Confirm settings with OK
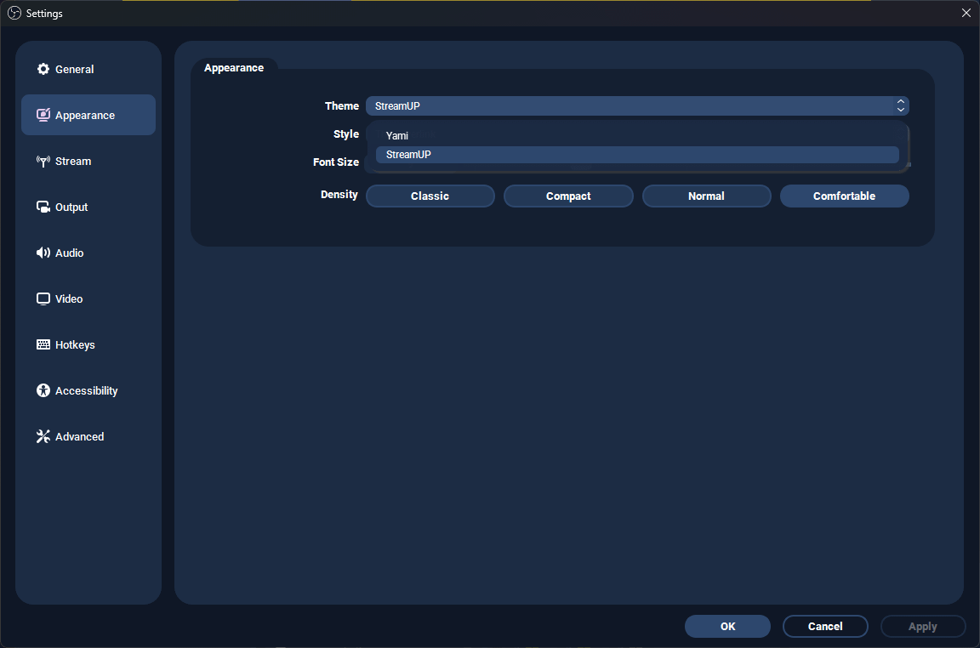 pos(727,626)
